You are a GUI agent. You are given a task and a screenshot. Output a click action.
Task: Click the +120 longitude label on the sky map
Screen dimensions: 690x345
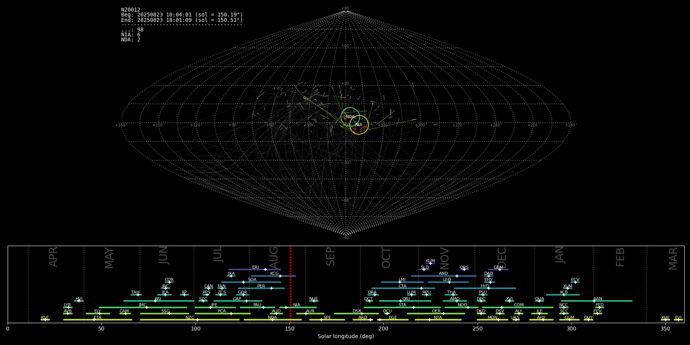[195, 125]
